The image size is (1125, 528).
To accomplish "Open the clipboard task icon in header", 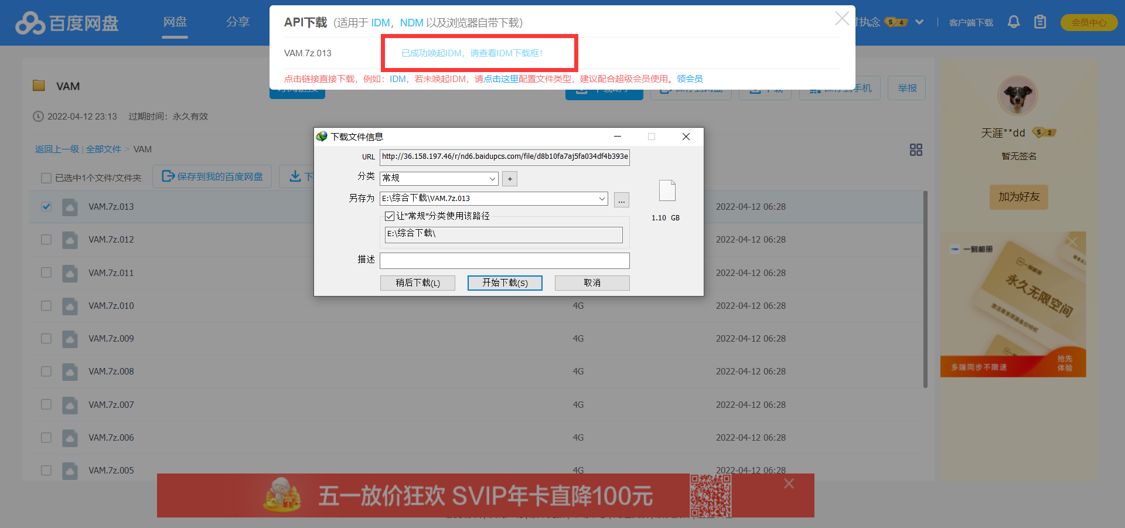I will (1040, 22).
